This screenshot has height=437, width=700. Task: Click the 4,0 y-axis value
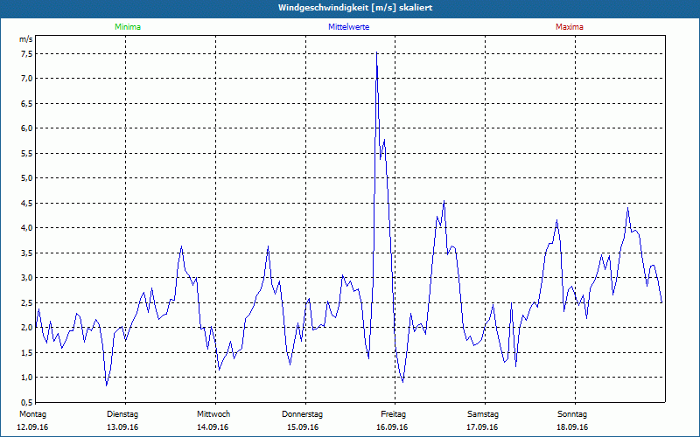27,228
